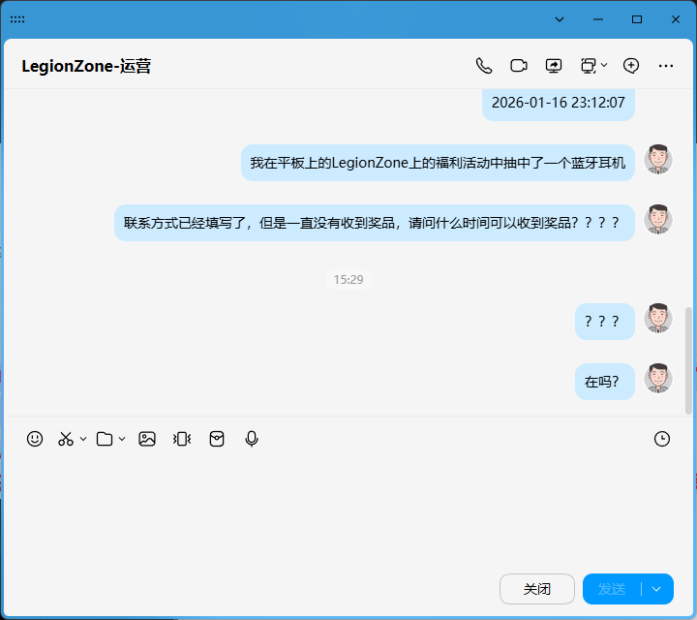Click the 关闭 button

(537, 589)
